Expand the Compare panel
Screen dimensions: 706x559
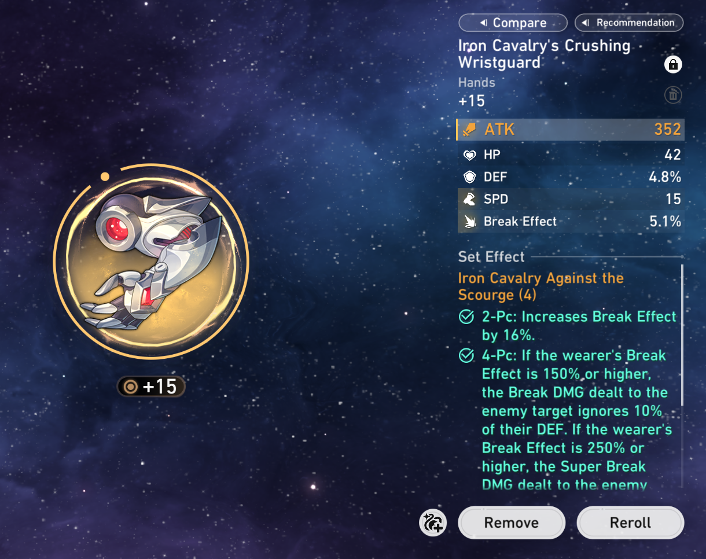(513, 23)
